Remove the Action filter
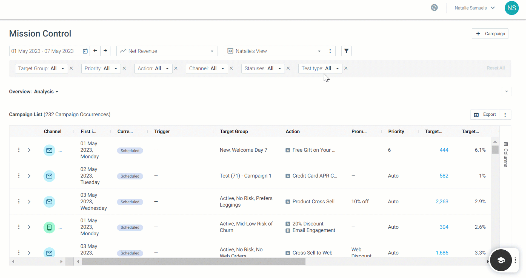The image size is (526, 278). [176, 68]
